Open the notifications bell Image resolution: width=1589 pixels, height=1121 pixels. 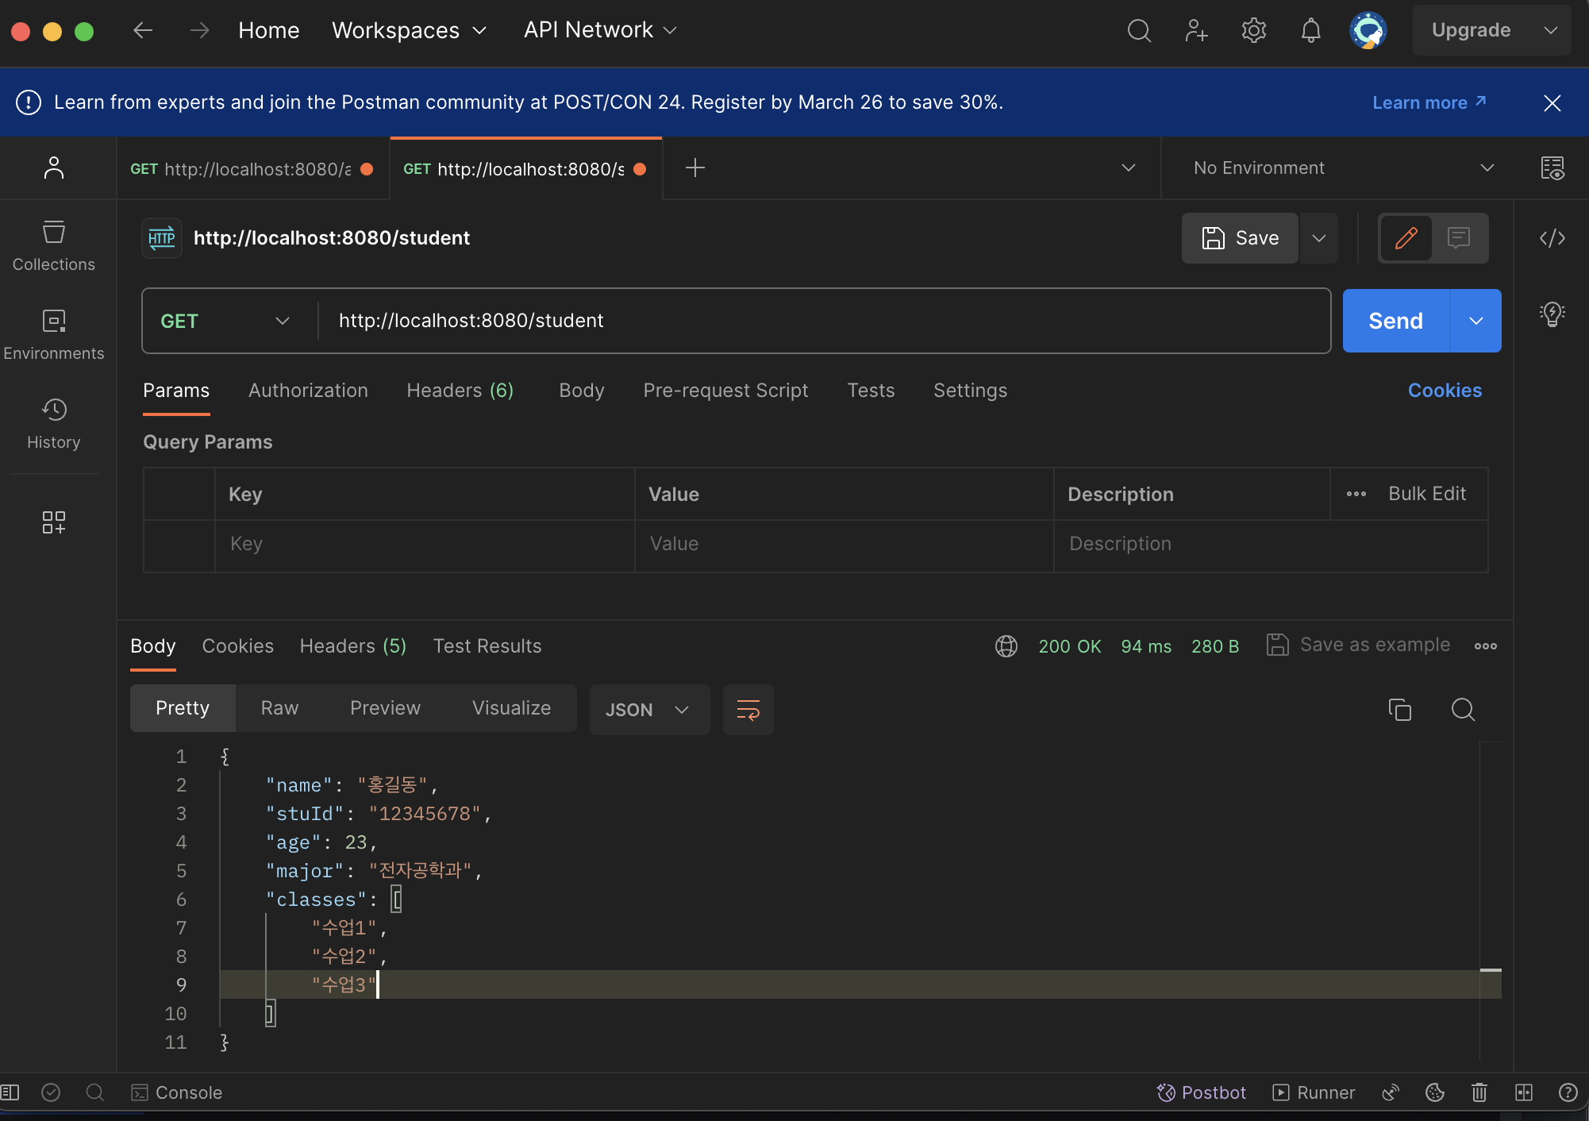tap(1310, 30)
